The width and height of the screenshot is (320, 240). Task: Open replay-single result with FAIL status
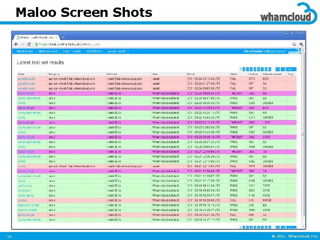[26, 215]
